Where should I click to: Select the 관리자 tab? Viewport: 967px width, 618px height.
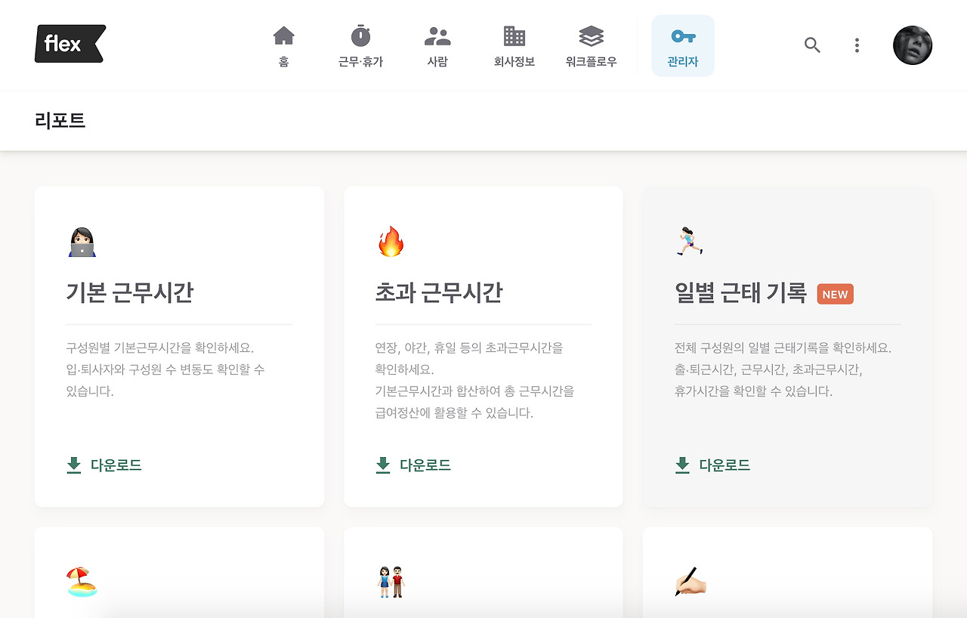[683, 46]
